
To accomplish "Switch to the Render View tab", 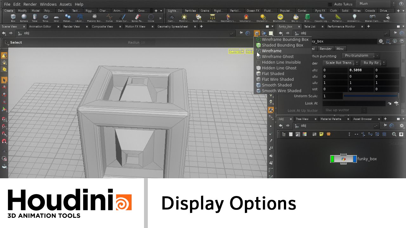I will [x=72, y=27].
